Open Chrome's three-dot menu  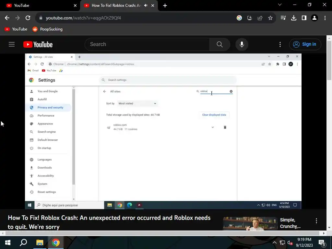point(325,18)
